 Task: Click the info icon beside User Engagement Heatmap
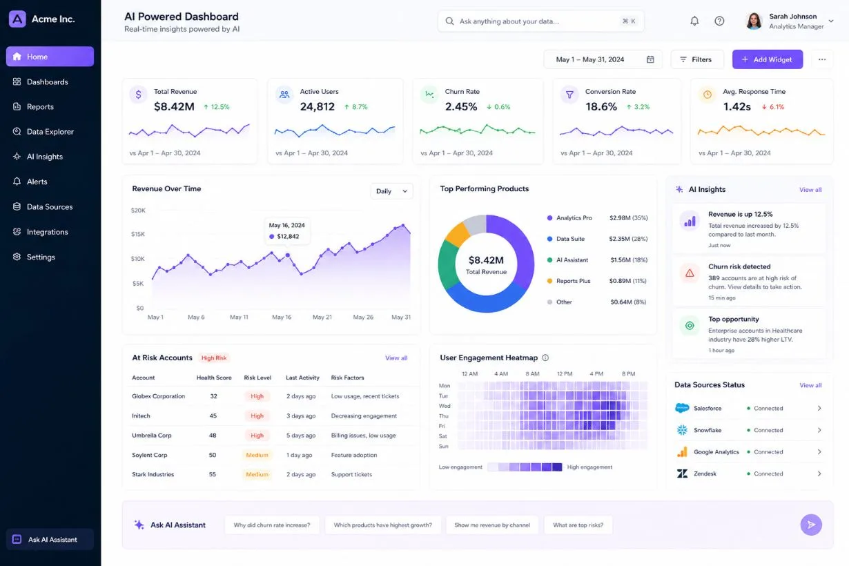[545, 358]
